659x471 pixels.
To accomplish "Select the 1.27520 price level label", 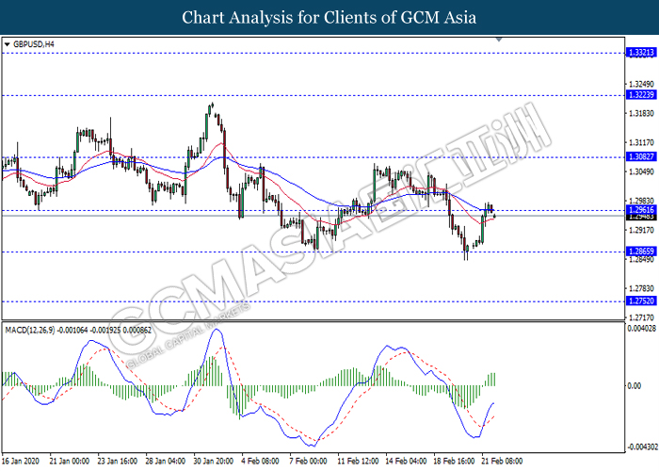I will (641, 300).
